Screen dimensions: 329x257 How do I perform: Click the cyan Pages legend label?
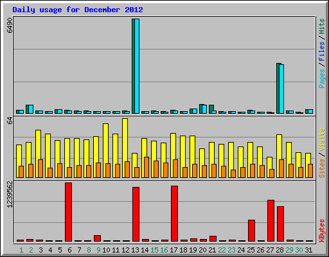pyautogui.click(x=321, y=78)
